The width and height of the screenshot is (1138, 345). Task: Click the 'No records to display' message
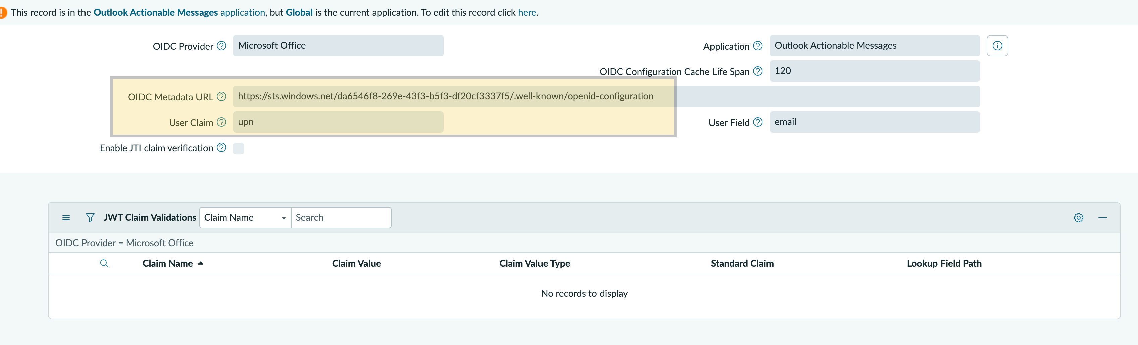584,293
